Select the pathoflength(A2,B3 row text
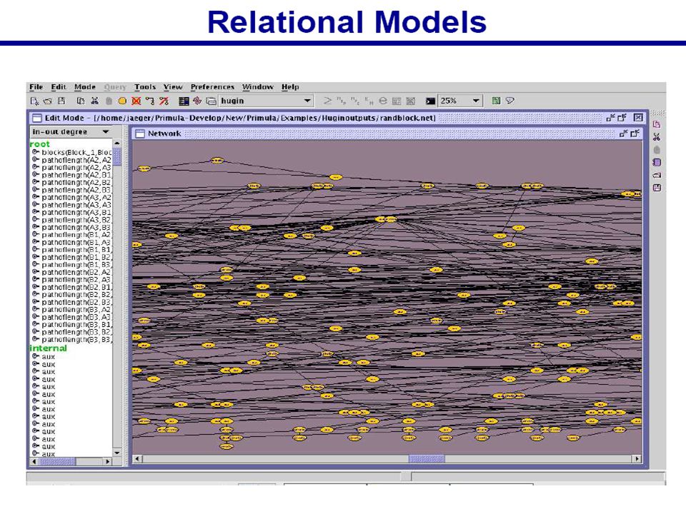 pos(76,190)
